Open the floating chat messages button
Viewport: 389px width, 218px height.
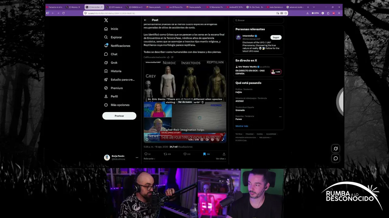pyautogui.click(x=336, y=158)
